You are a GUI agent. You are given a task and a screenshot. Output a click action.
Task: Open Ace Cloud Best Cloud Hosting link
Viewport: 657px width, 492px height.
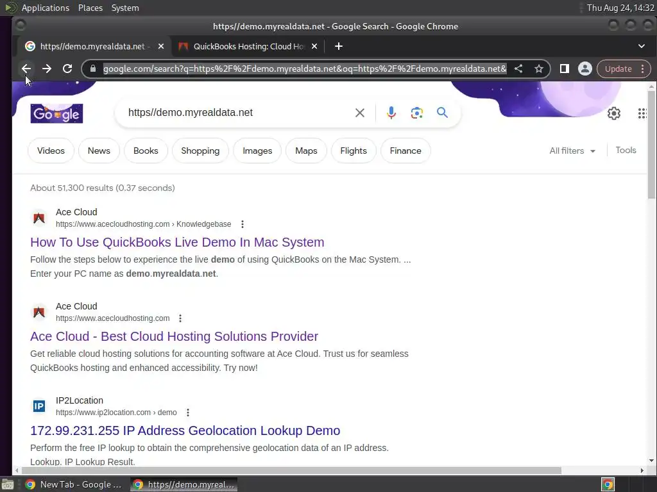[175, 336]
